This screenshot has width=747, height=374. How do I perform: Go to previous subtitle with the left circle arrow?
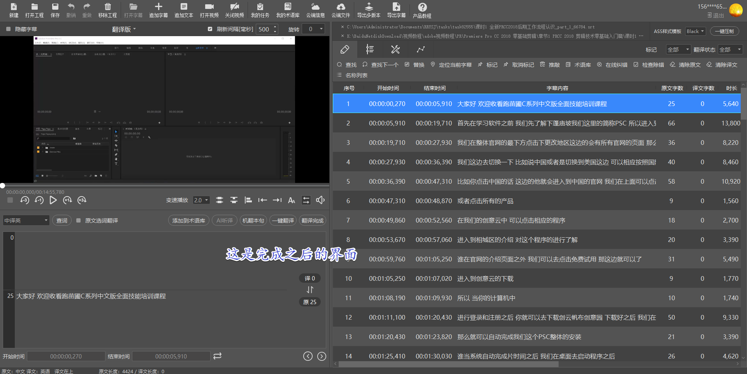pos(308,356)
